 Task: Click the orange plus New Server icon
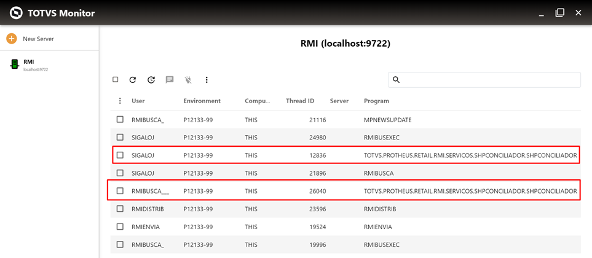pos(12,39)
